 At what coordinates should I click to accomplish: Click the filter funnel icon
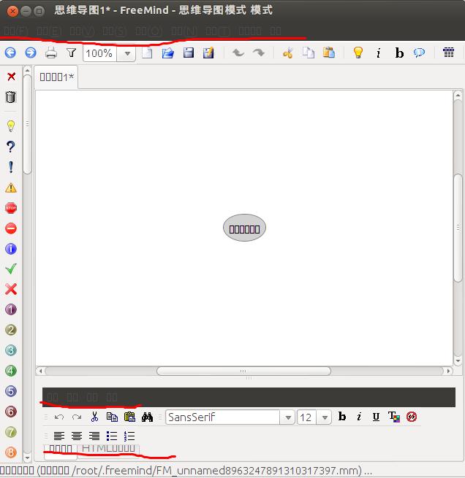71,53
